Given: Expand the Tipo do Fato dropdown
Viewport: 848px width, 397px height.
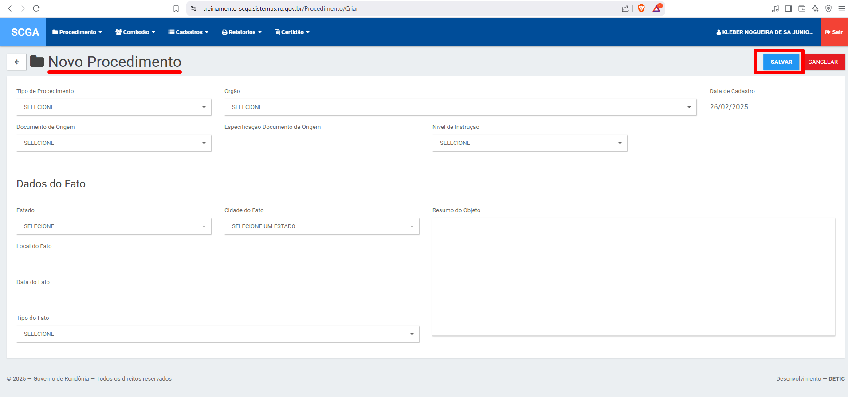Looking at the screenshot, I should [218, 334].
